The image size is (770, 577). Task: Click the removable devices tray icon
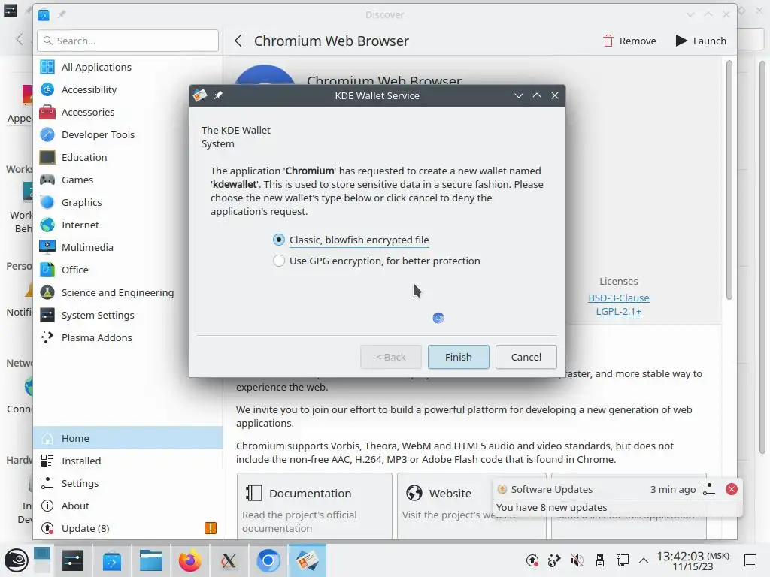[x=599, y=560]
